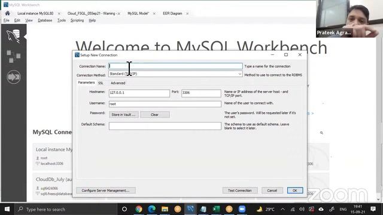
Task: Launch Microsoft Edge from taskbar
Action: tap(151, 209)
